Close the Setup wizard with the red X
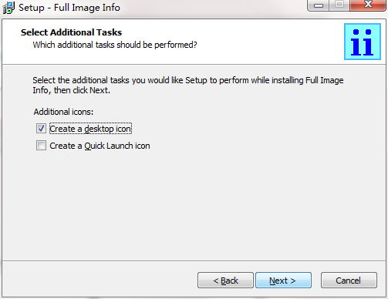The image size is (388, 299). [368, 5]
